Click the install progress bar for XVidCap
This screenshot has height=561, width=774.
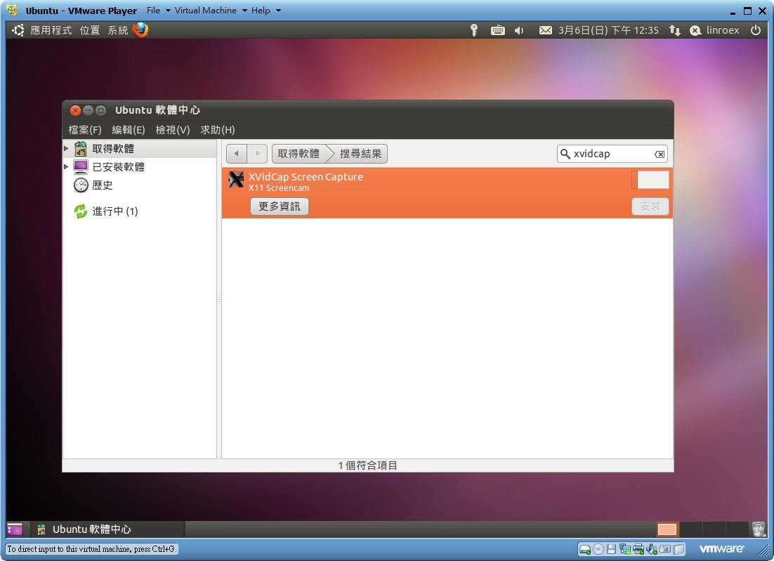pyautogui.click(x=650, y=180)
